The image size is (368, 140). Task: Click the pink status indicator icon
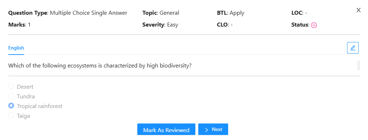click(x=314, y=25)
